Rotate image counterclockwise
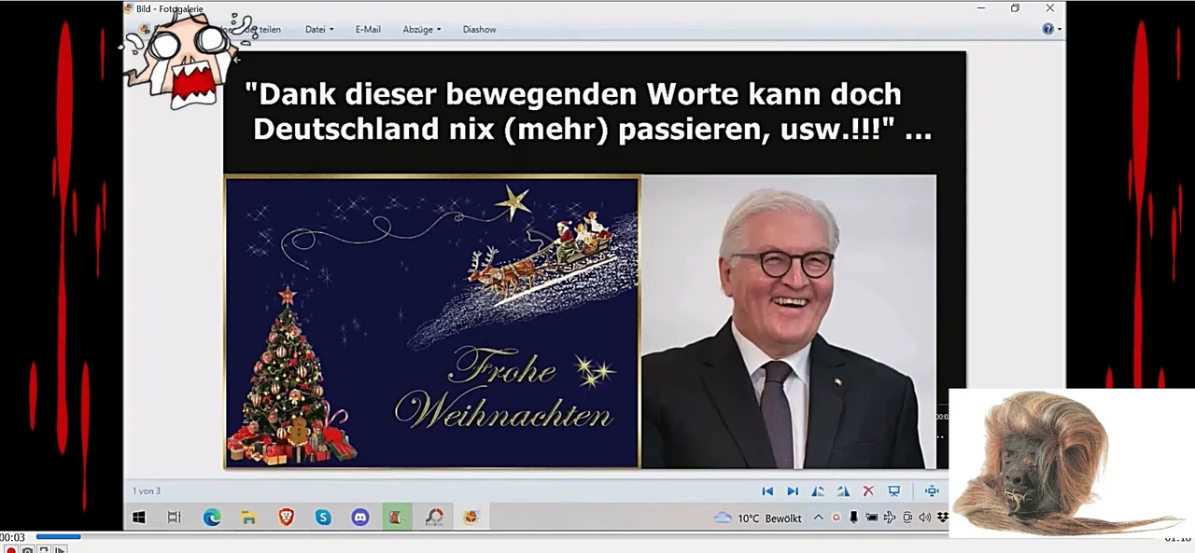The height and width of the screenshot is (553, 1195). (818, 491)
